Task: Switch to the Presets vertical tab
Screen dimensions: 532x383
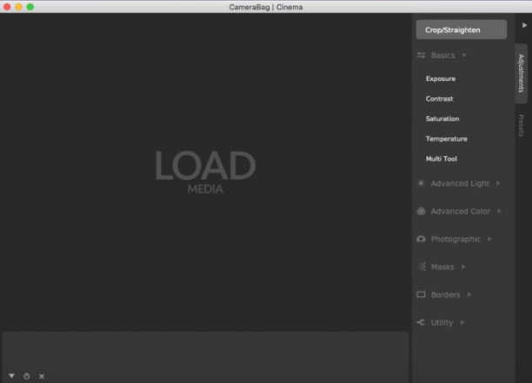Action: (522, 125)
